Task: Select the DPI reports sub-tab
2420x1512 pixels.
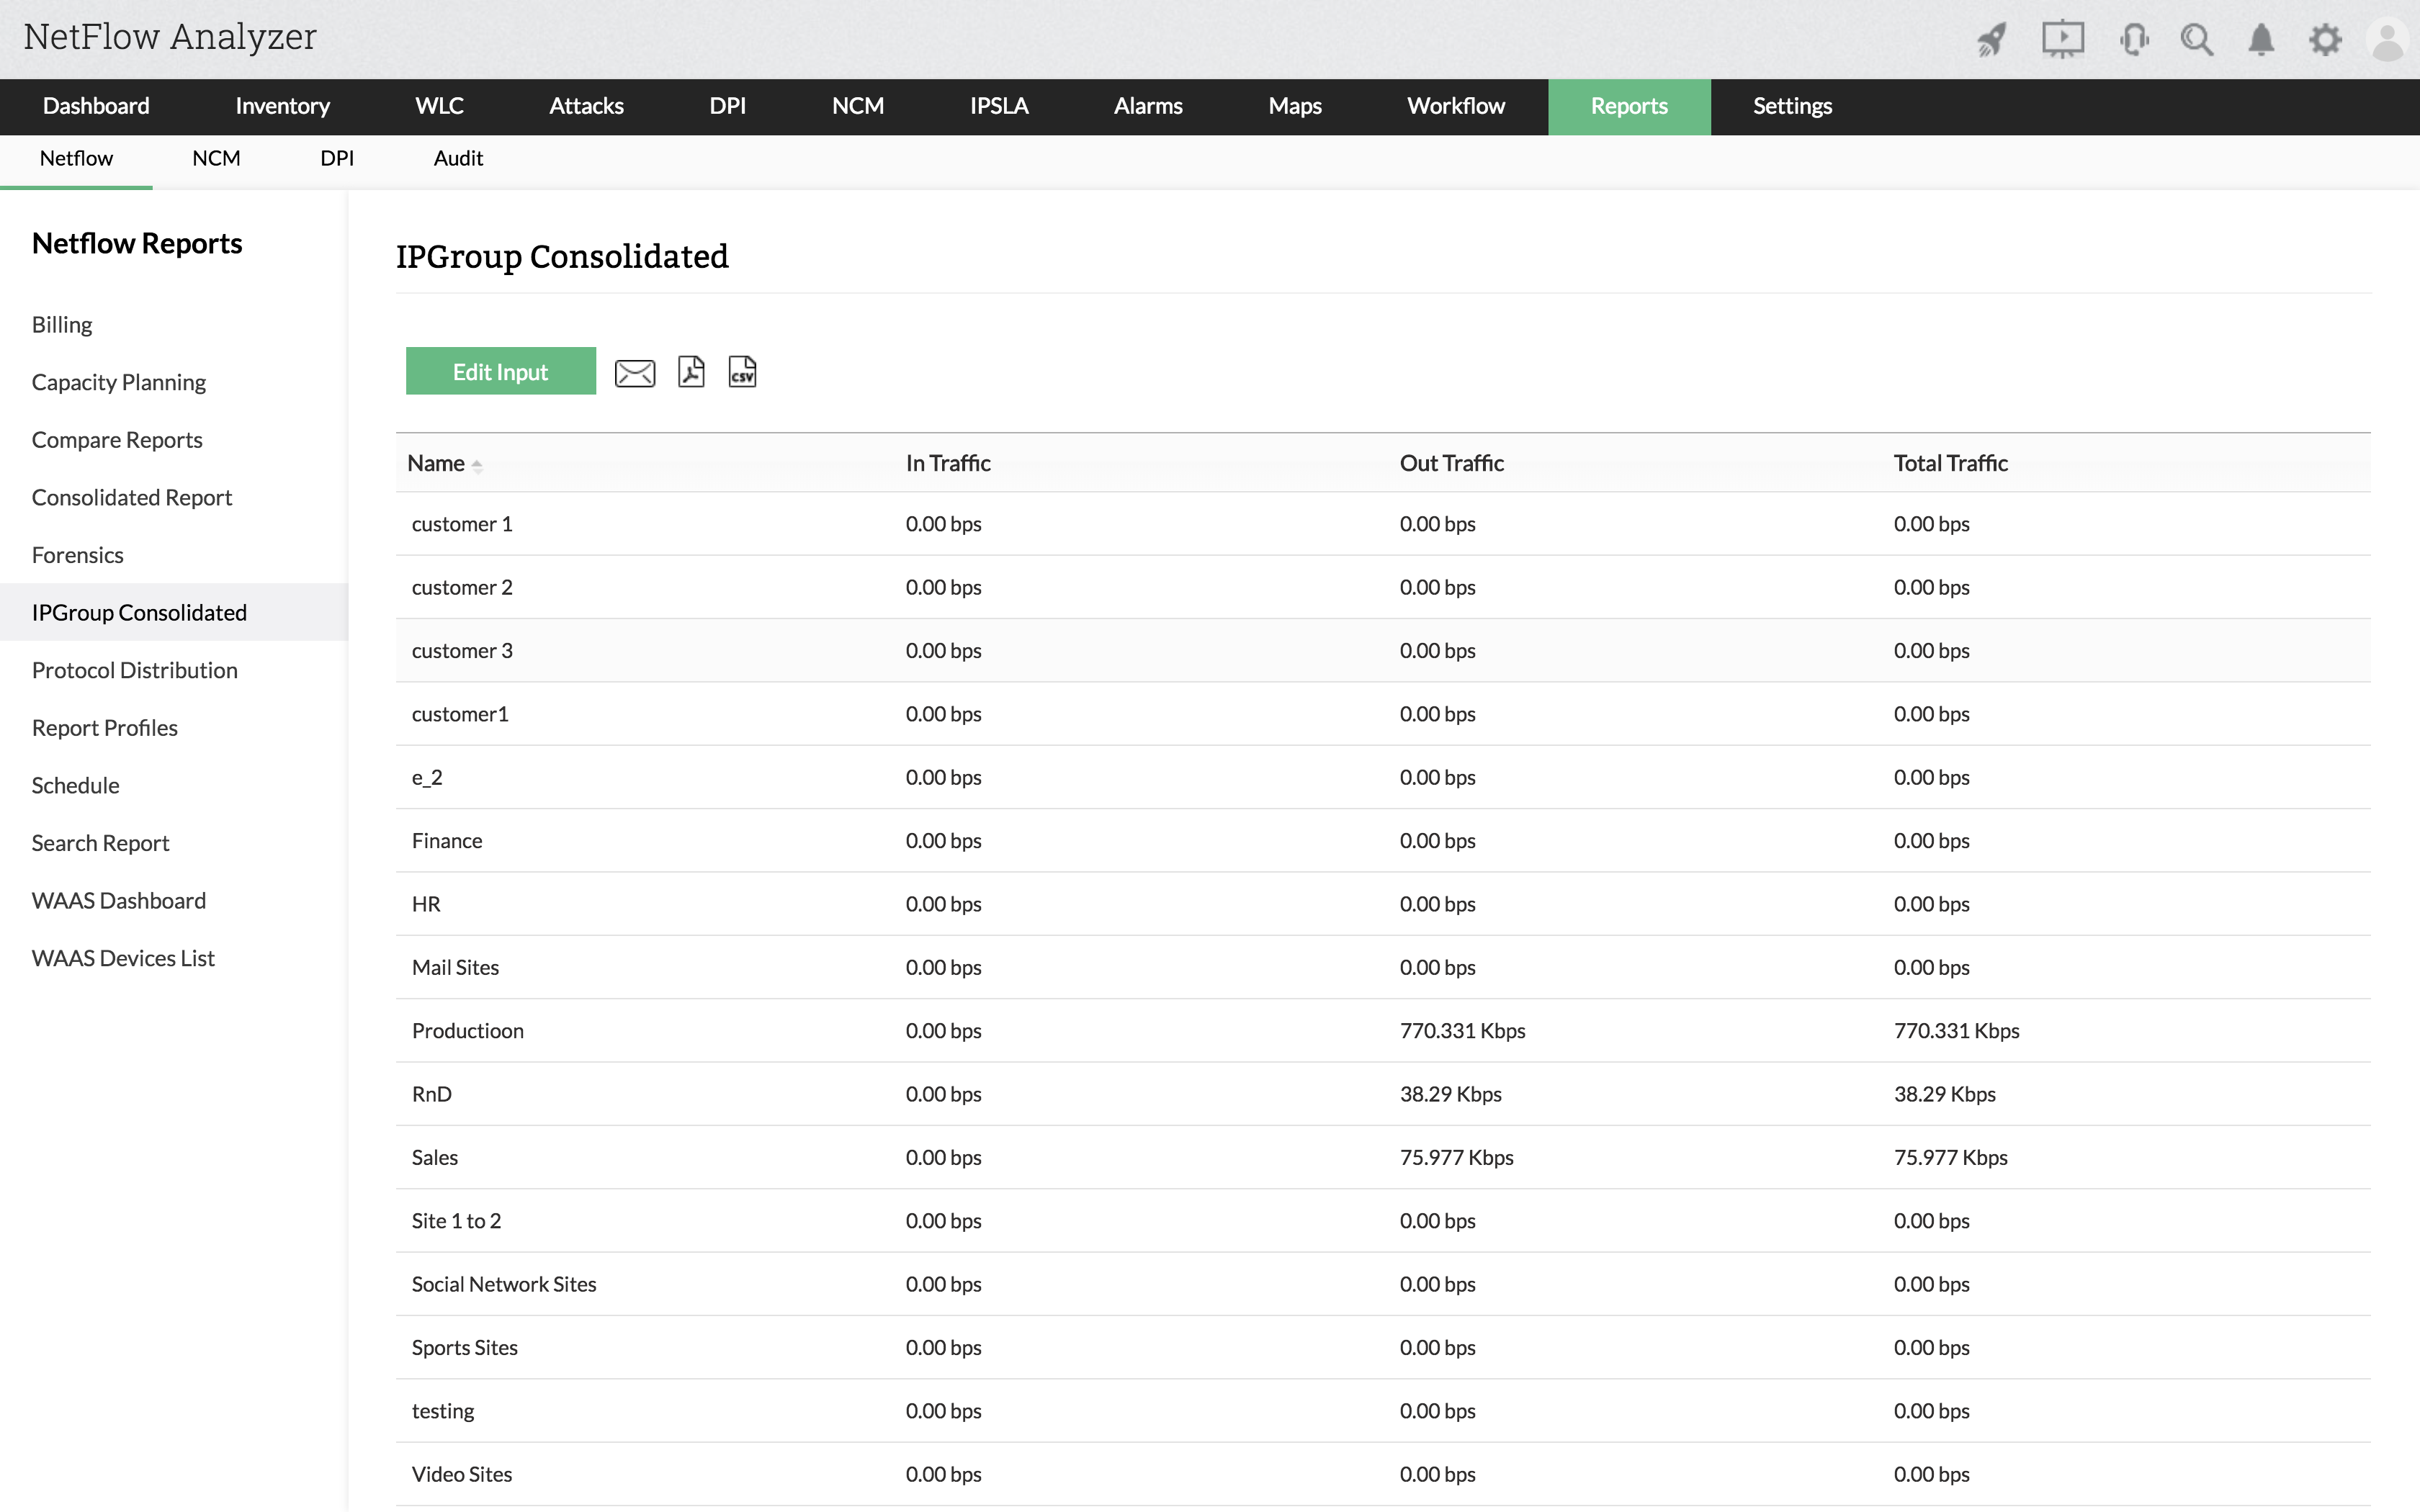Action: 337,158
